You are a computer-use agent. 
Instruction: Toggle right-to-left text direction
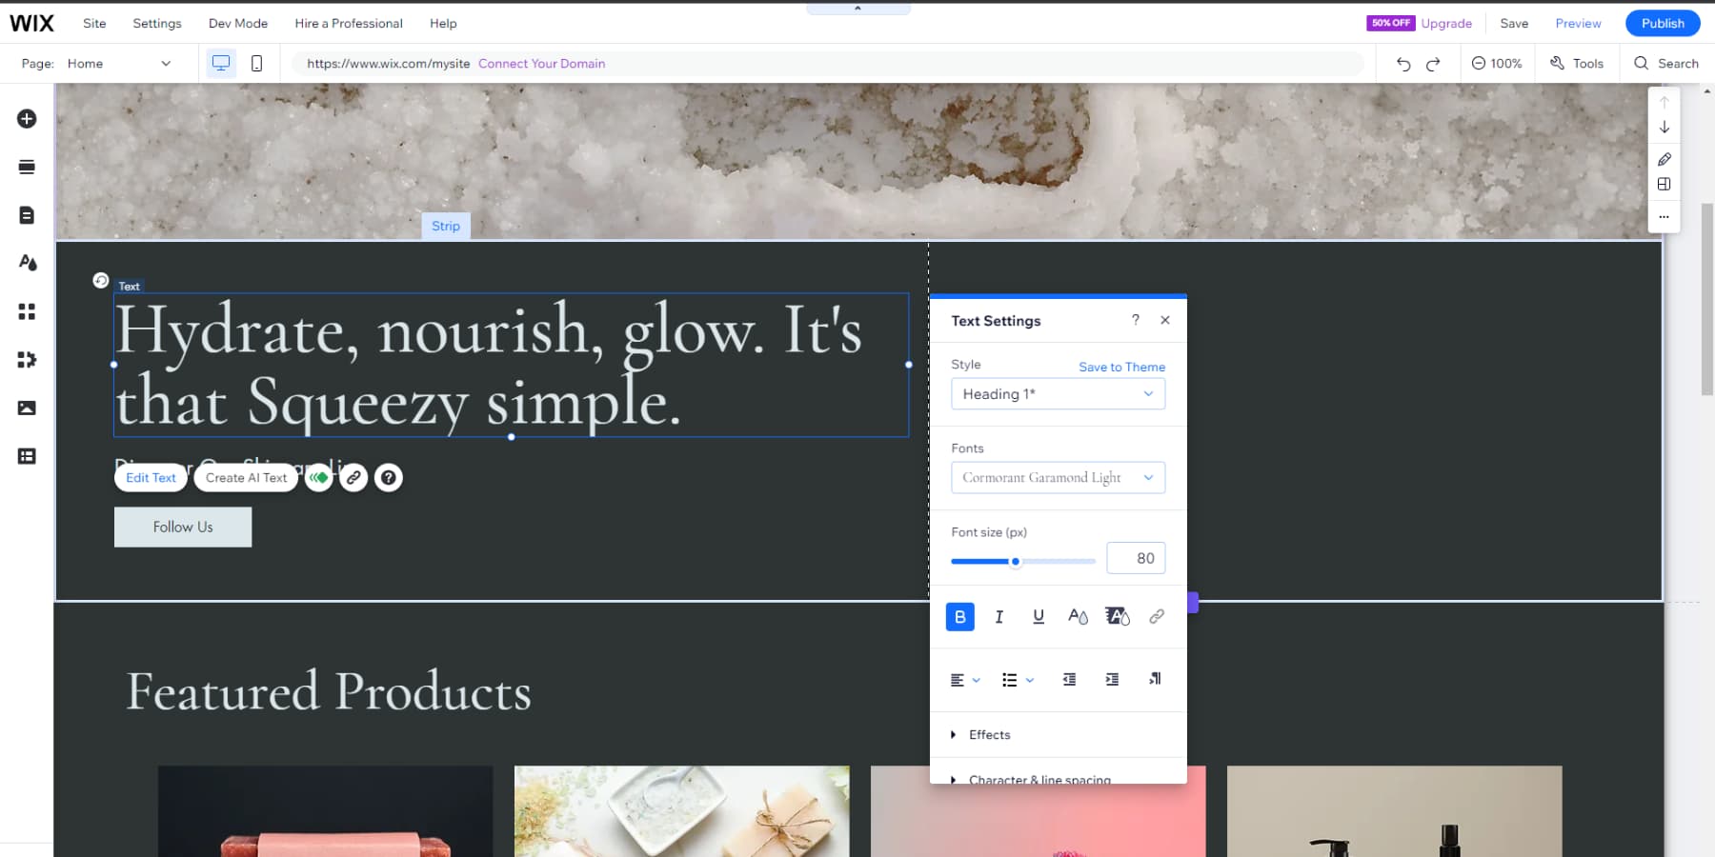coord(1154,679)
